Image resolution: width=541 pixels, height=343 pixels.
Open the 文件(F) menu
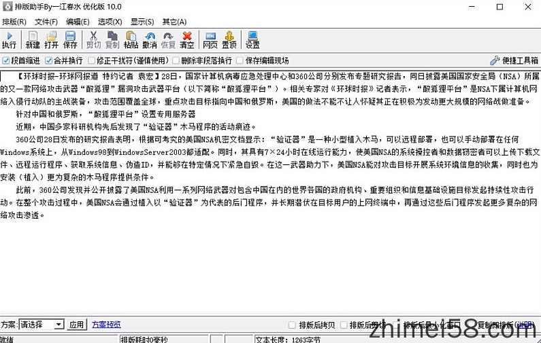click(46, 22)
